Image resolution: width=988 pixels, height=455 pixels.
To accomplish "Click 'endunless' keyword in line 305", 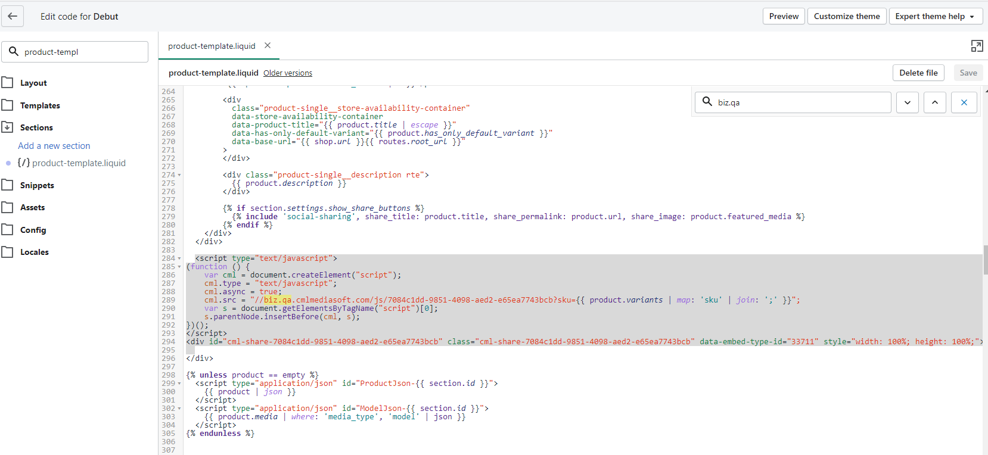I will tap(220, 434).
